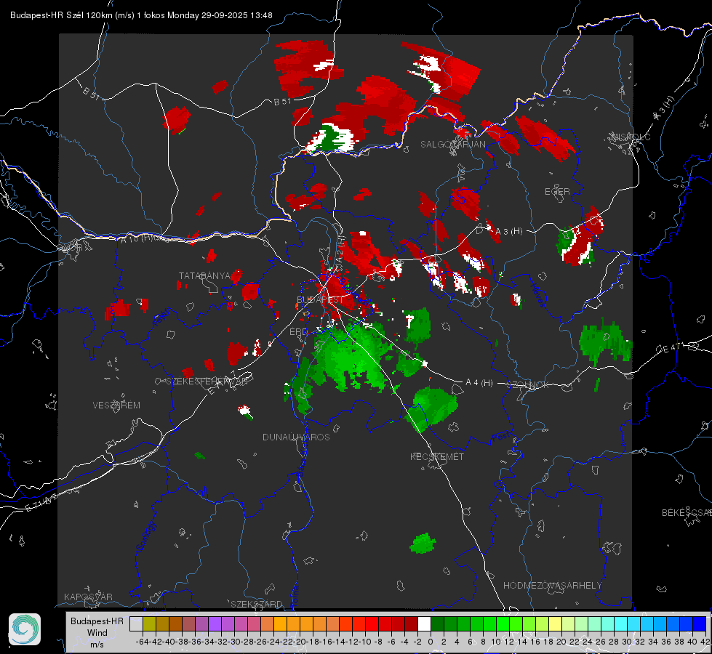712x654 pixels.
Task: Click the -64 value on the legend scale
Action: [x=142, y=642]
